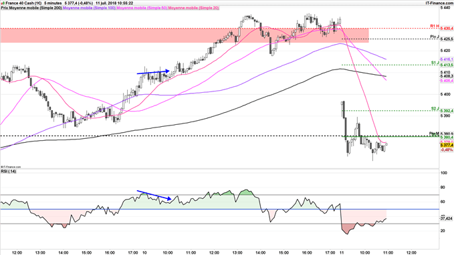Click the 80 value on RSI axis
The image size is (454, 255).
click(443, 188)
